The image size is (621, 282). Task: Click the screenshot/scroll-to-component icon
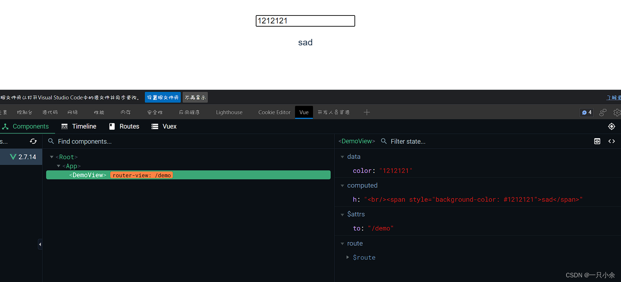(x=597, y=141)
